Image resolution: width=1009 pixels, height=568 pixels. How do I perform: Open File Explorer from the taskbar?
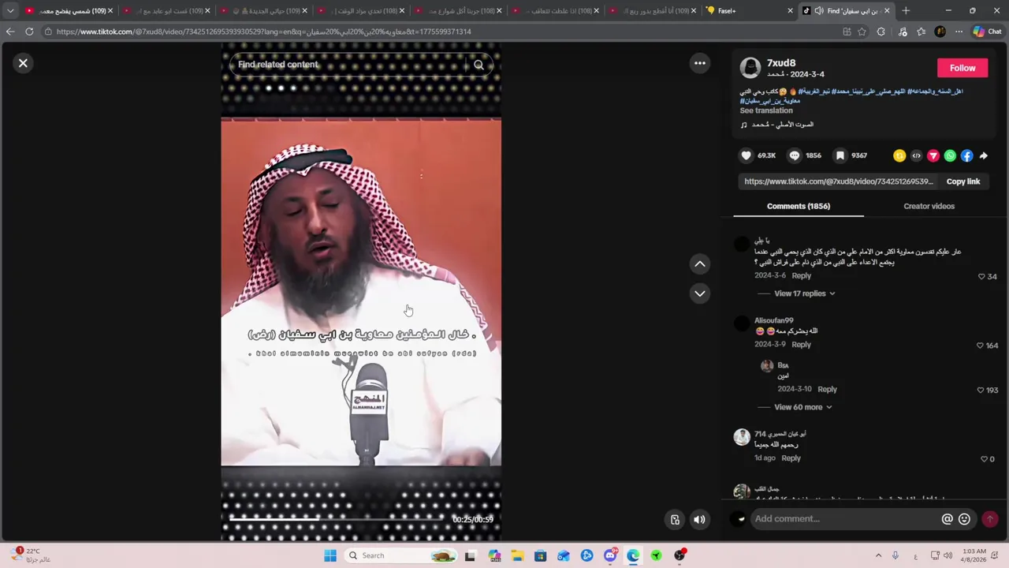(x=517, y=555)
